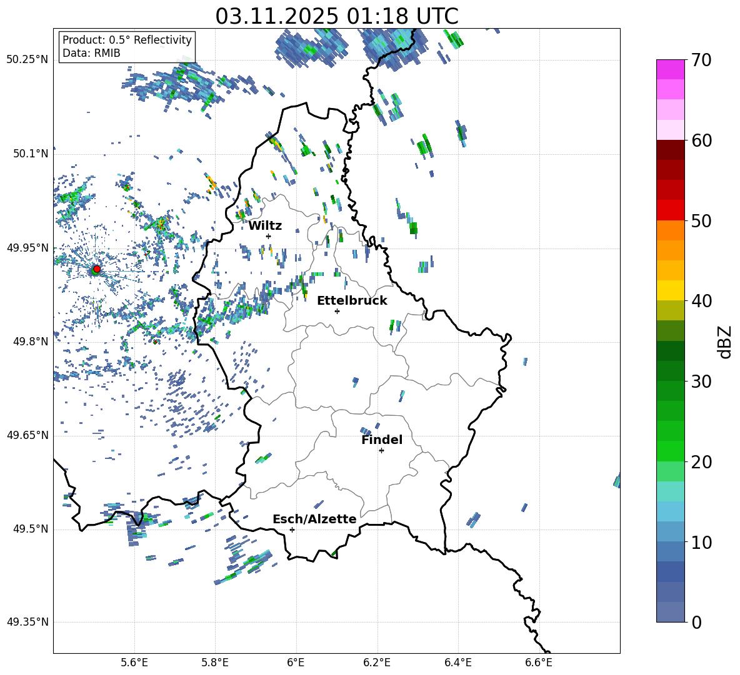Select the Ettelbruck city label
This screenshot has width=740, height=675.
352,300
